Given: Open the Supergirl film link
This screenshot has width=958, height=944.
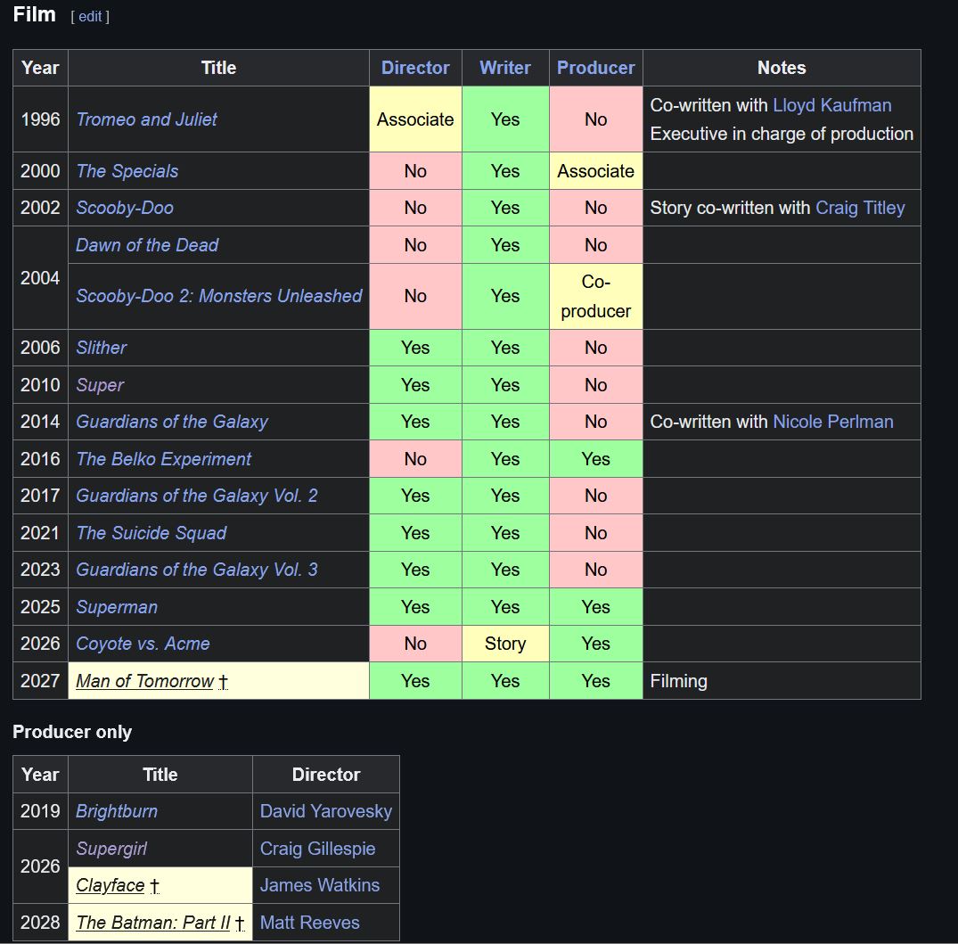Looking at the screenshot, I should pyautogui.click(x=111, y=849).
